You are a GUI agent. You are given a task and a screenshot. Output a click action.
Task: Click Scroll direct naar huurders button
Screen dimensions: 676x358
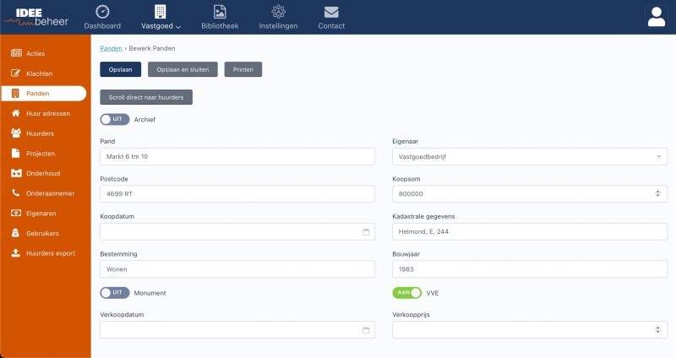point(146,98)
